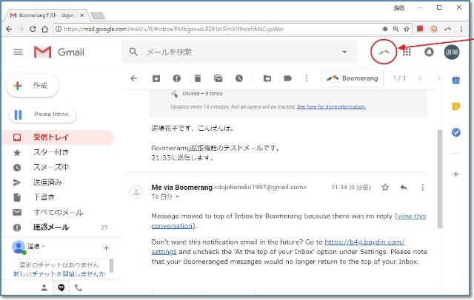Image resolution: width=474 pixels, height=300 pixels.
Task: Report spam using the exclamation icon
Action: (177, 78)
